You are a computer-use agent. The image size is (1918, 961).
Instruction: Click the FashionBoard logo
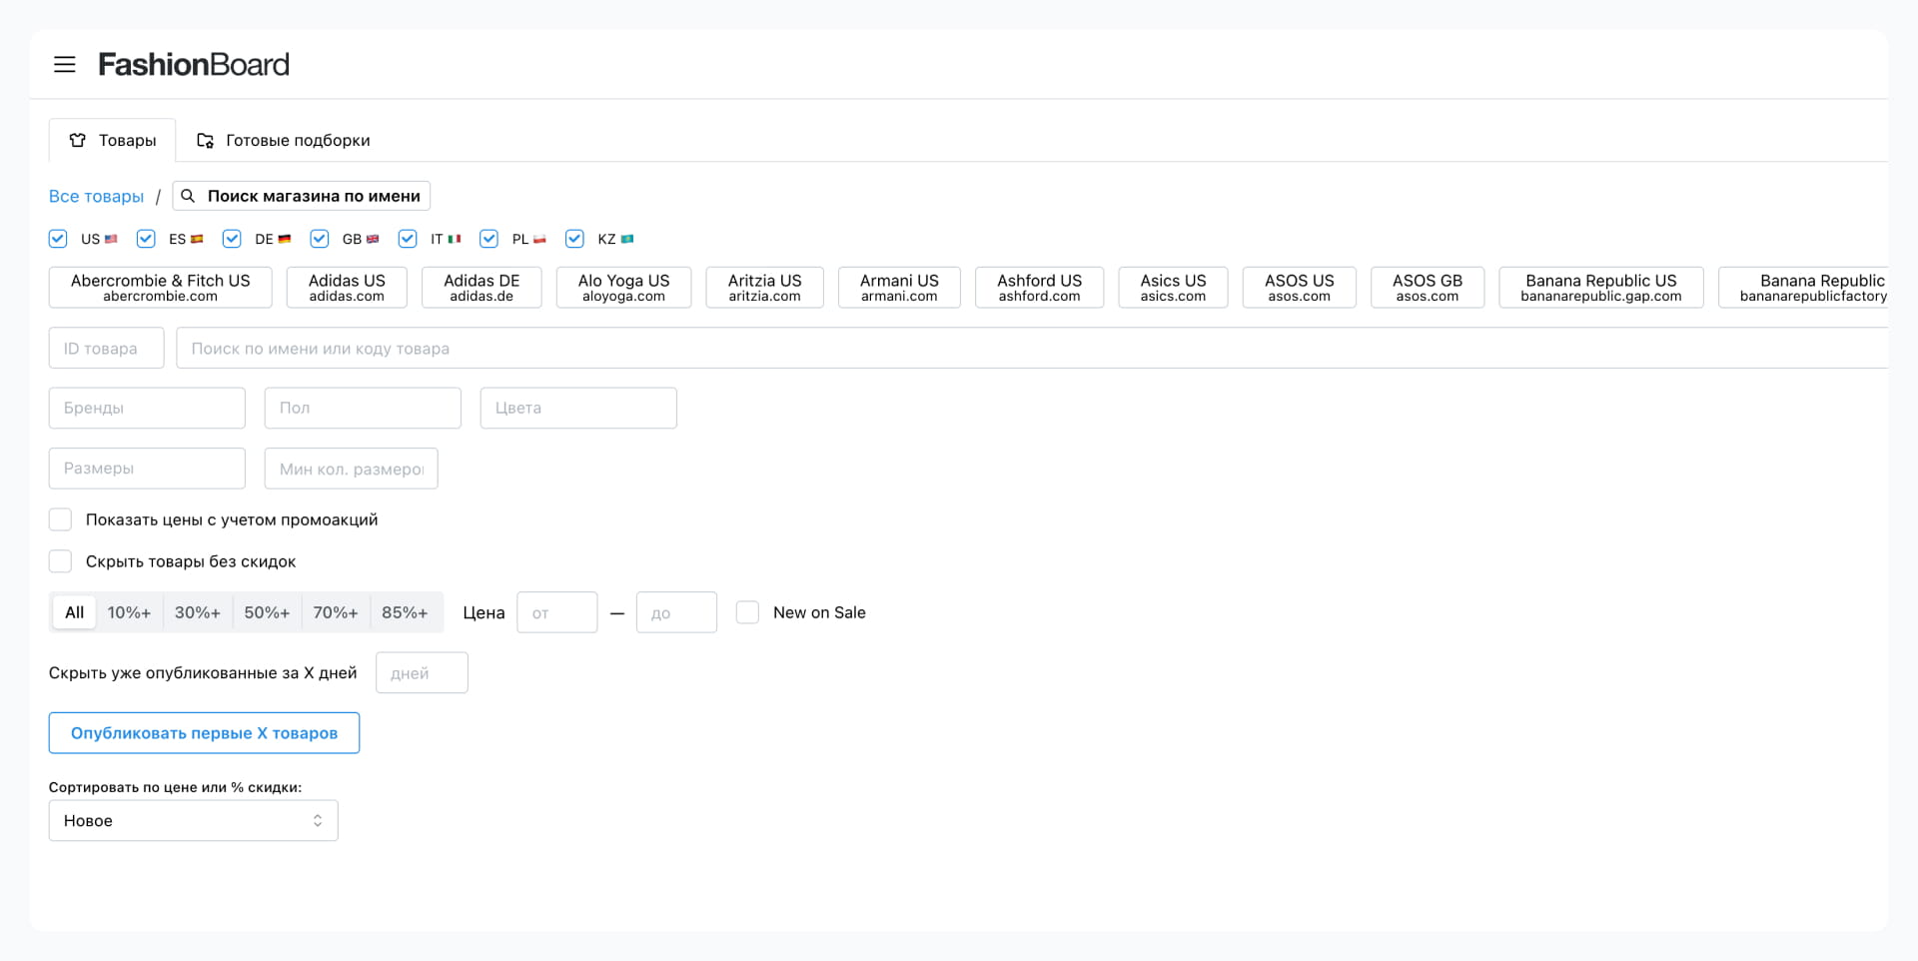193,65
